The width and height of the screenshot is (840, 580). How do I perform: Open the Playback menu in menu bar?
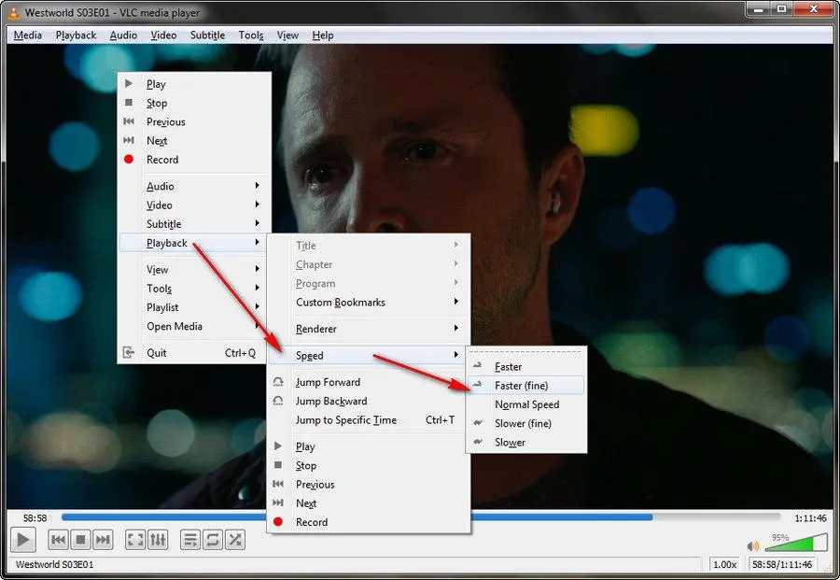(x=77, y=35)
